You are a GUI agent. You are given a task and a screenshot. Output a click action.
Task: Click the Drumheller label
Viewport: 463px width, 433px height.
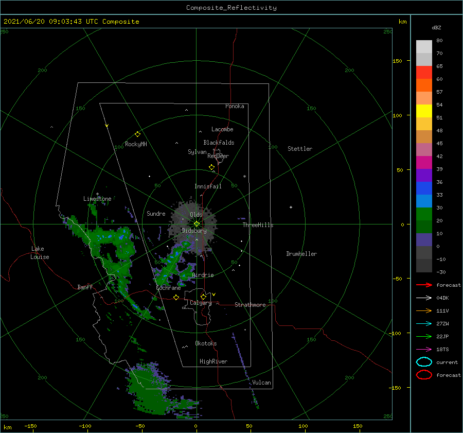pos(301,254)
